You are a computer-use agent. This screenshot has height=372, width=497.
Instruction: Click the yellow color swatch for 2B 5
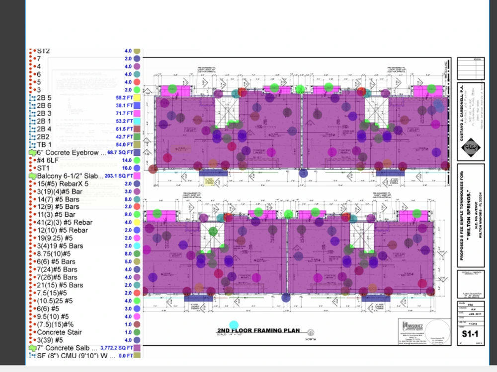pyautogui.click(x=137, y=98)
